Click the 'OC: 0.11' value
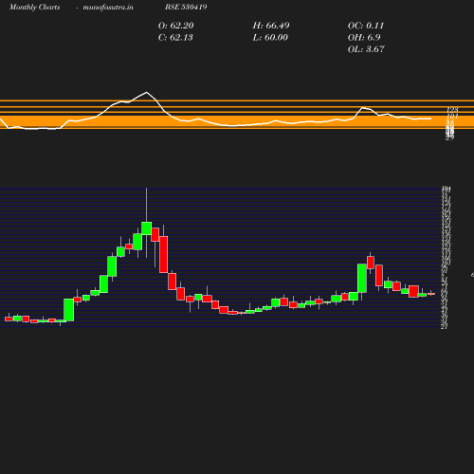474x474 pixels. 366,26
